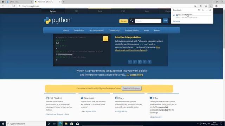Select the PSF top meta-nav tab
Viewport: 225px width, 126px height.
76,11
